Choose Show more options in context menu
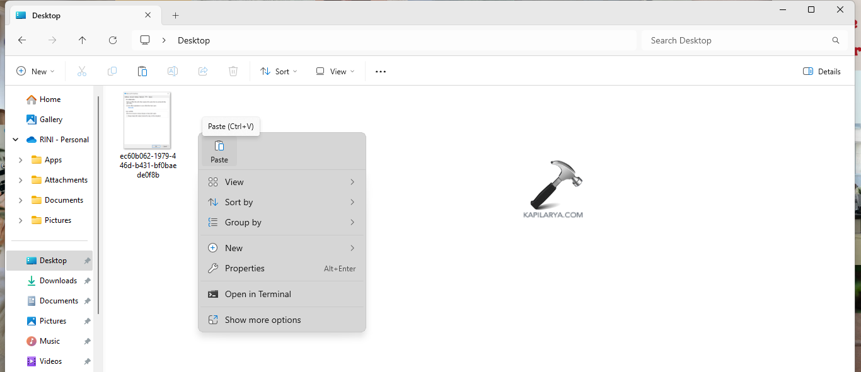This screenshot has height=372, width=861. pos(263,320)
